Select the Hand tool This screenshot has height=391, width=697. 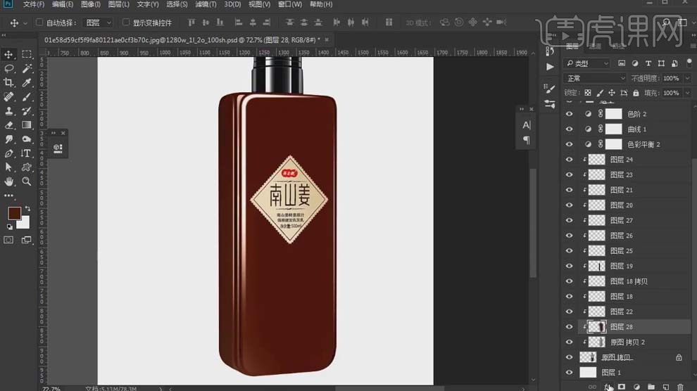pos(9,181)
